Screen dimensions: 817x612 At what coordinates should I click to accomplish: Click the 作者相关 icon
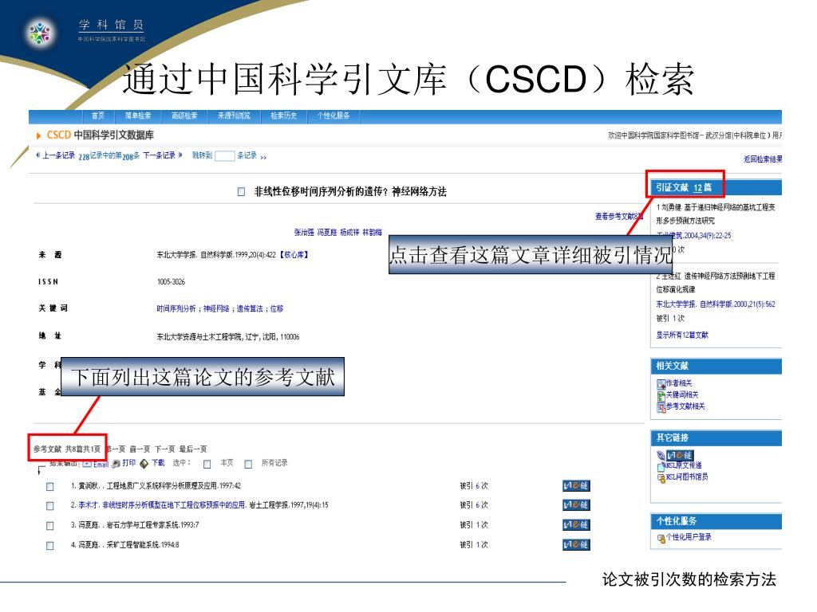661,384
